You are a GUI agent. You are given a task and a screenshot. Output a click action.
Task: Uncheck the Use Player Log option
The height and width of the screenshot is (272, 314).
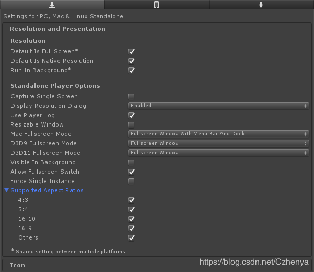pos(131,115)
